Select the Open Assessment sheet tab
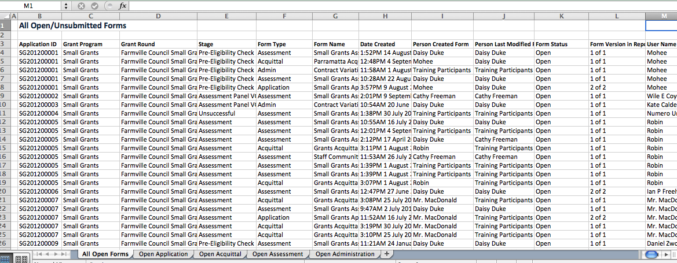The image size is (677, 263). tap(277, 254)
